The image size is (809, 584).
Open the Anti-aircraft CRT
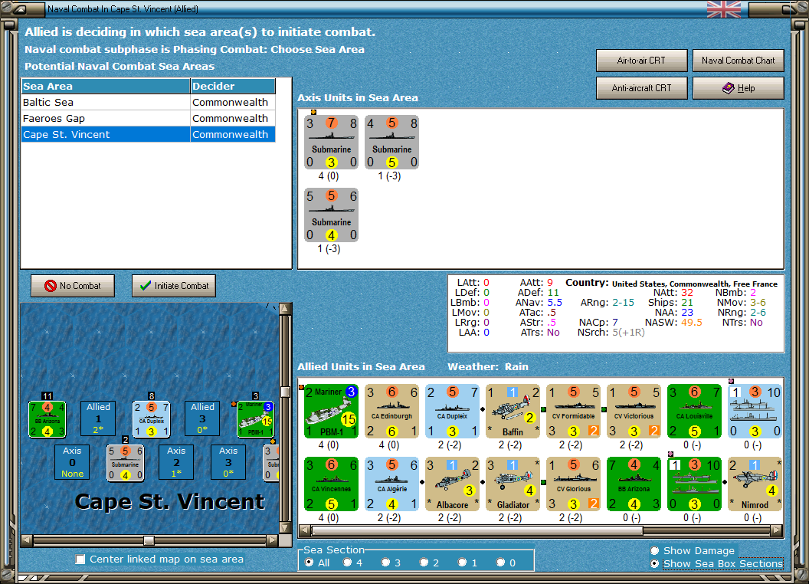pyautogui.click(x=641, y=88)
